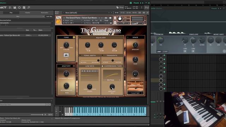The image size is (226, 127).
Task: Click the wrench edit icon on the instrument
Action: click(x=58, y=18)
